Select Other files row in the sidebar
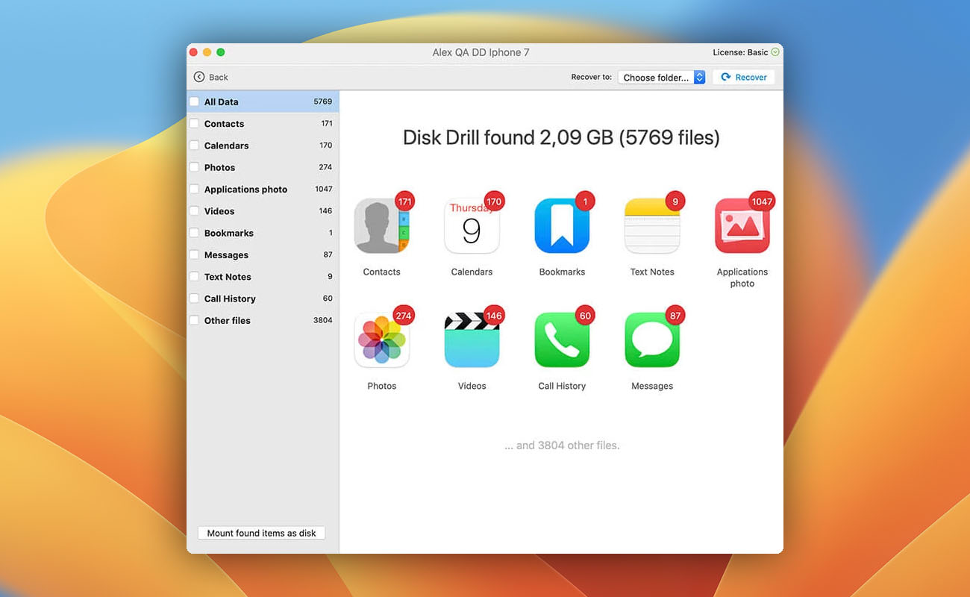 (263, 321)
